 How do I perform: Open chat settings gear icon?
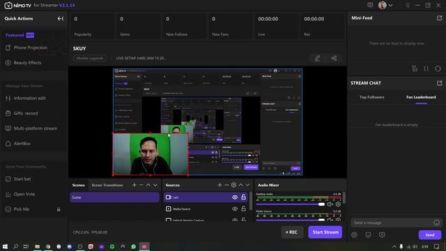355,235
